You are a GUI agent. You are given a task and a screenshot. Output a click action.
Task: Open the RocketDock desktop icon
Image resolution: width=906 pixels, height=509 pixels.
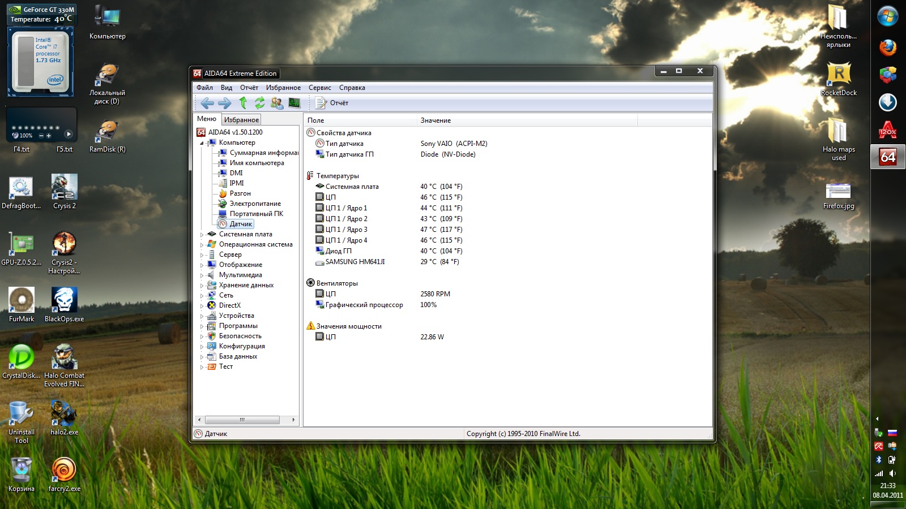point(839,79)
